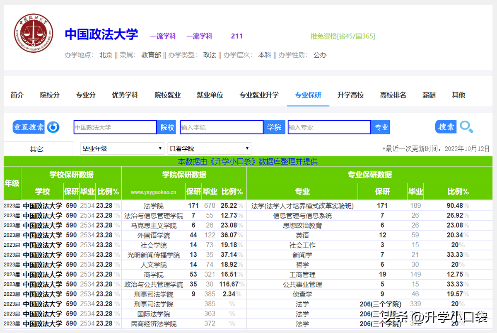Click the magnifying glass search icon
This screenshot has height=333, width=497.
[466, 127]
